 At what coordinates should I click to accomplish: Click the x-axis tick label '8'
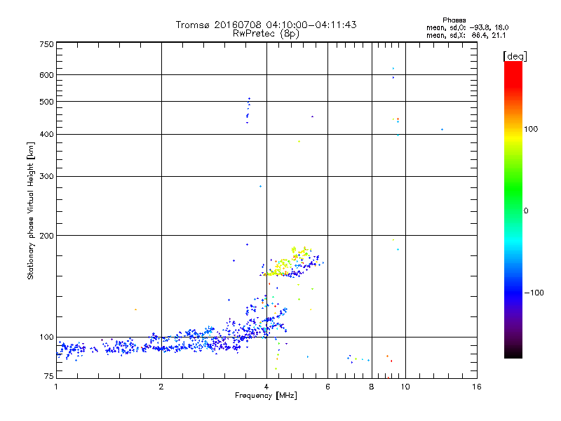click(x=372, y=387)
